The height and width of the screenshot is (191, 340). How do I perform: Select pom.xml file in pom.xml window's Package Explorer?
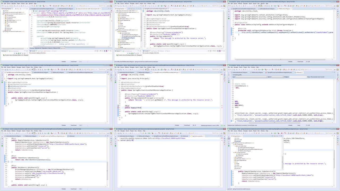(9, 30)
